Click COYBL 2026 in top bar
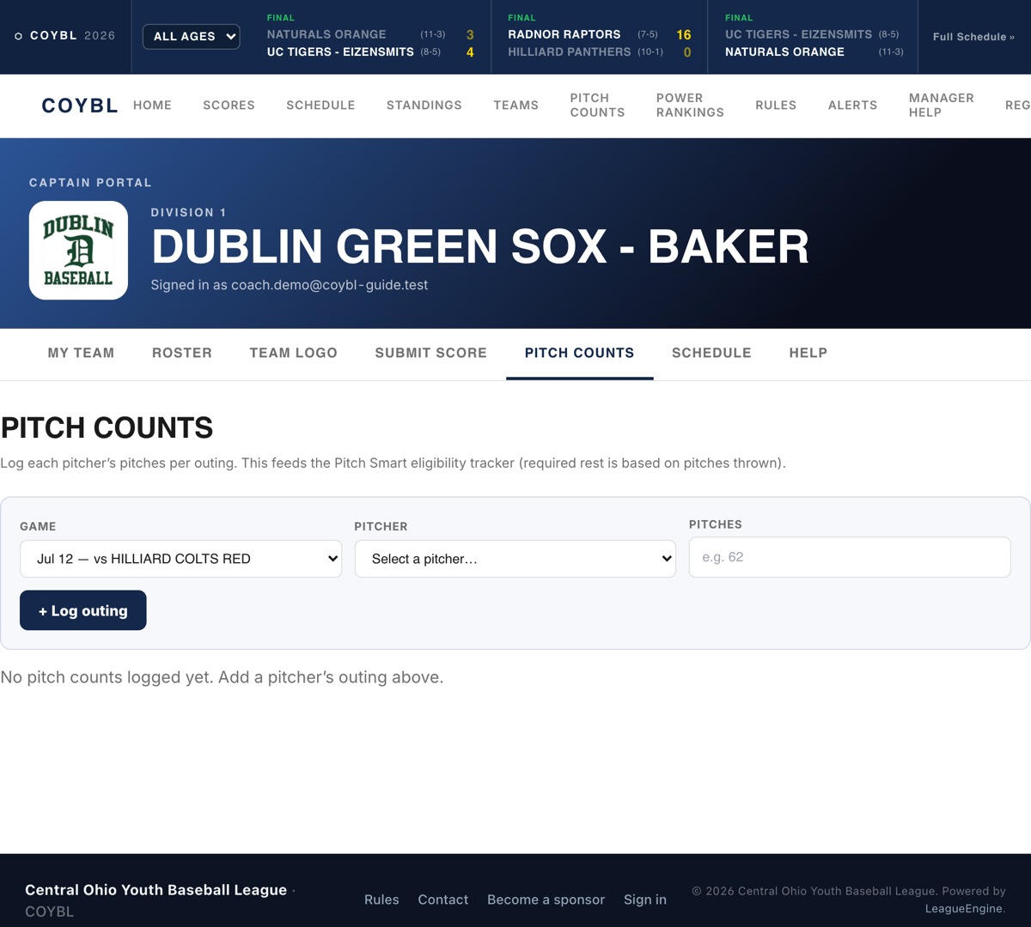Viewport: 1031px width, 927px height. [65, 36]
